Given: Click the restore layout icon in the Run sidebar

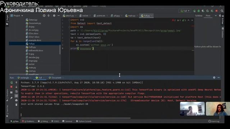Looking at the screenshot, I should pos(11,92).
